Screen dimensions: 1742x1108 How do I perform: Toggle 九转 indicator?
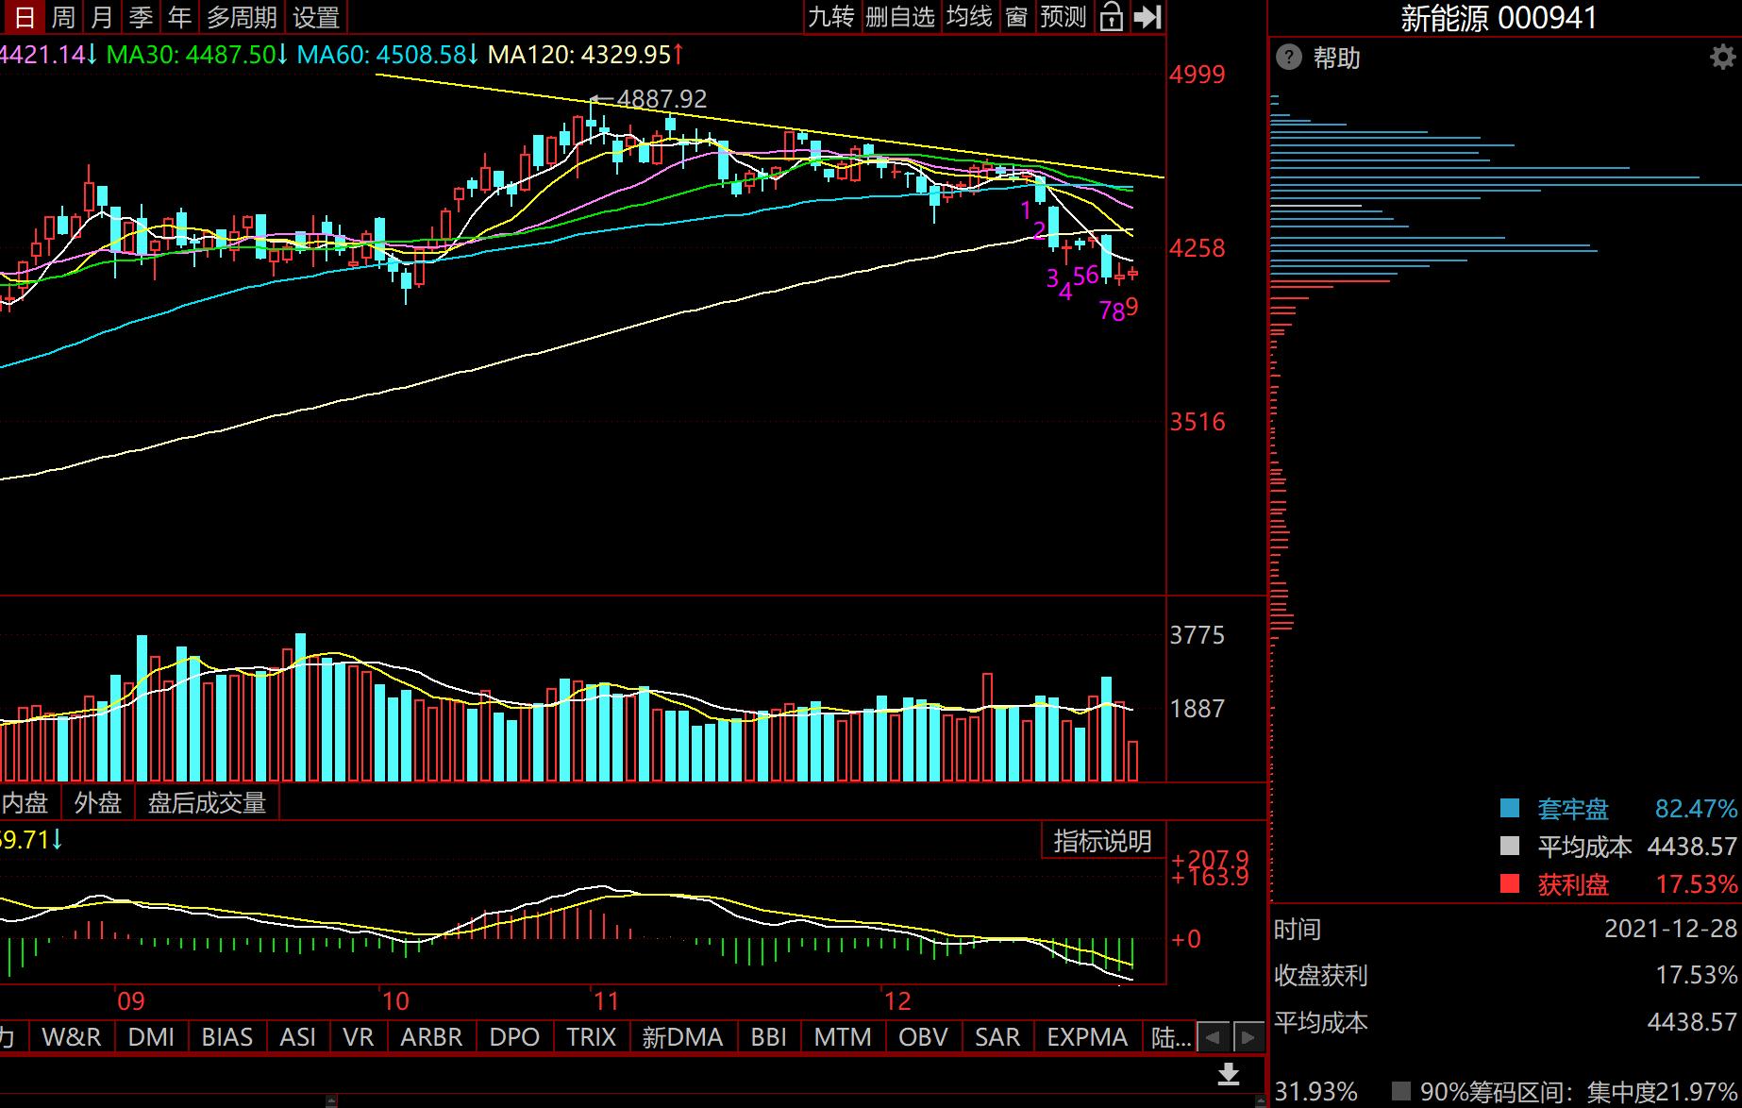point(830,17)
